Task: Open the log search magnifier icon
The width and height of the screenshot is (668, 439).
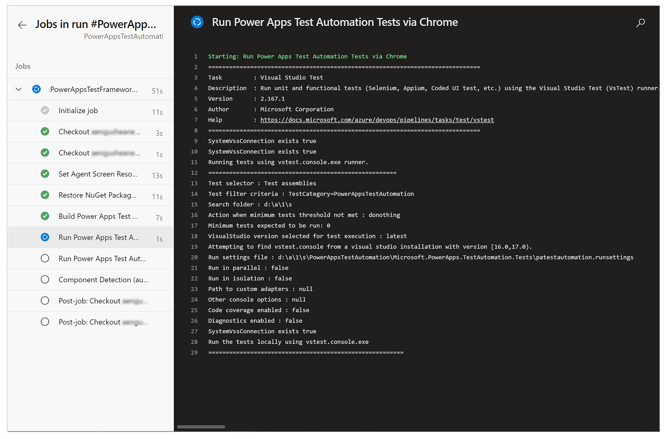Action: point(641,23)
